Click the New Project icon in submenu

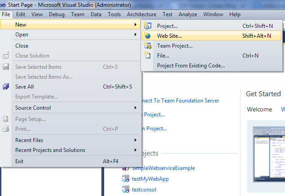point(148,26)
